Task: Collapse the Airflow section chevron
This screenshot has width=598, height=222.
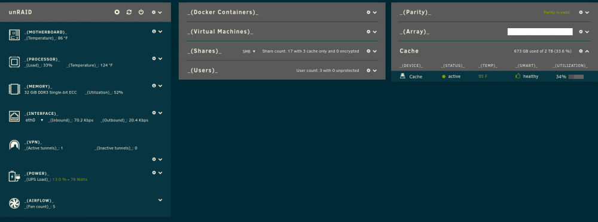Action: (x=160, y=200)
